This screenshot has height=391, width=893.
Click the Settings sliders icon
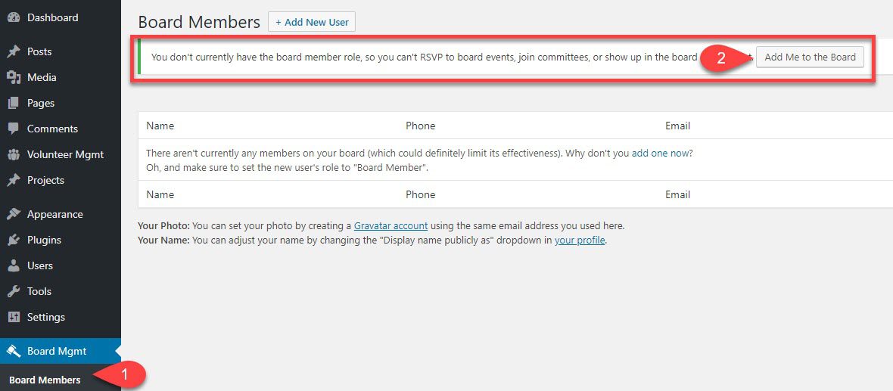click(13, 317)
